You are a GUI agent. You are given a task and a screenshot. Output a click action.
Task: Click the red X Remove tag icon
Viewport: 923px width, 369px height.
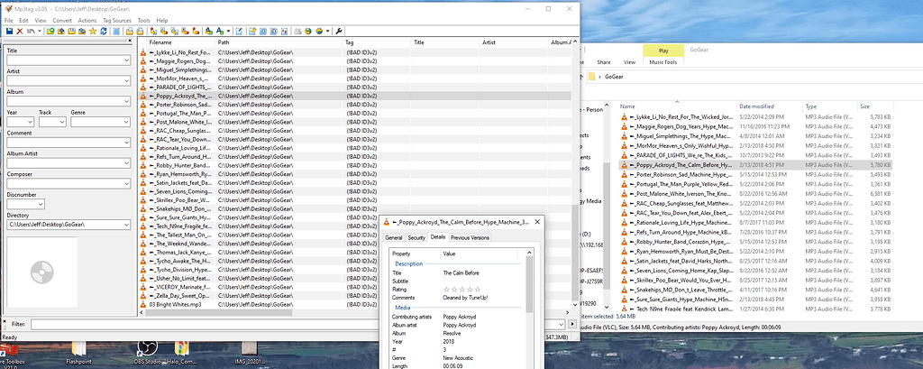click(20, 31)
